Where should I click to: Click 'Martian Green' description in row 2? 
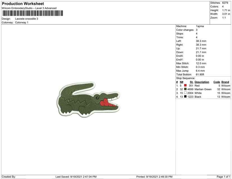pyautogui.click(x=203, y=89)
